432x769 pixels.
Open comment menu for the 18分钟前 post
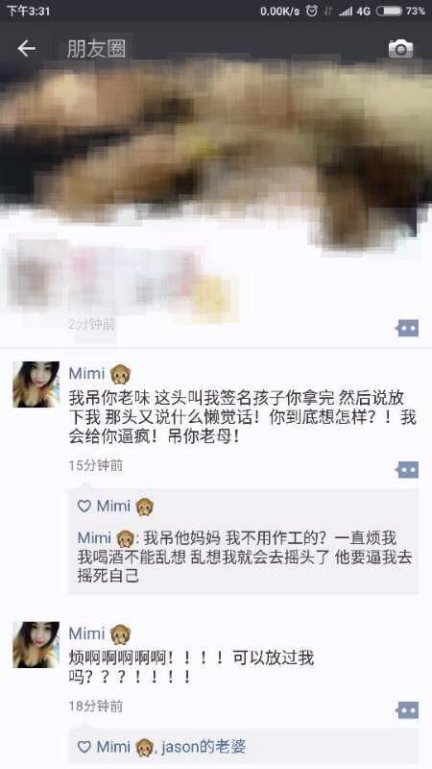pyautogui.click(x=407, y=709)
